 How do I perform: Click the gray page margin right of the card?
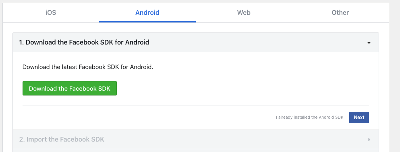tap(394, 76)
